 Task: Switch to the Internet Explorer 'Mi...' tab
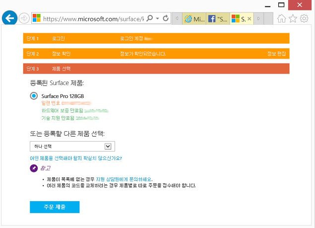[194, 19]
